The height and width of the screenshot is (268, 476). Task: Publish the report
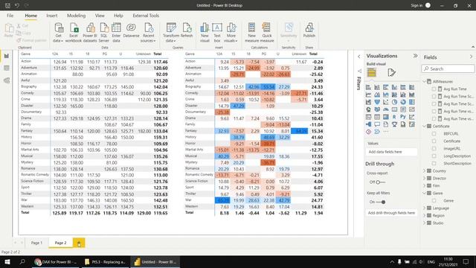coord(309,31)
